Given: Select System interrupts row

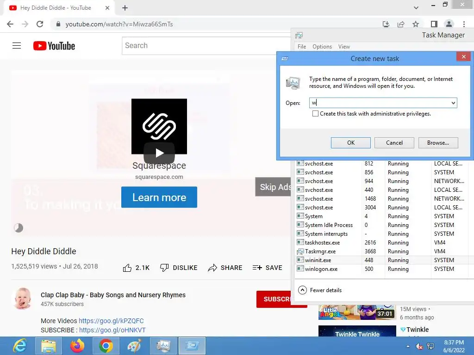Looking at the screenshot, I should coord(384,234).
